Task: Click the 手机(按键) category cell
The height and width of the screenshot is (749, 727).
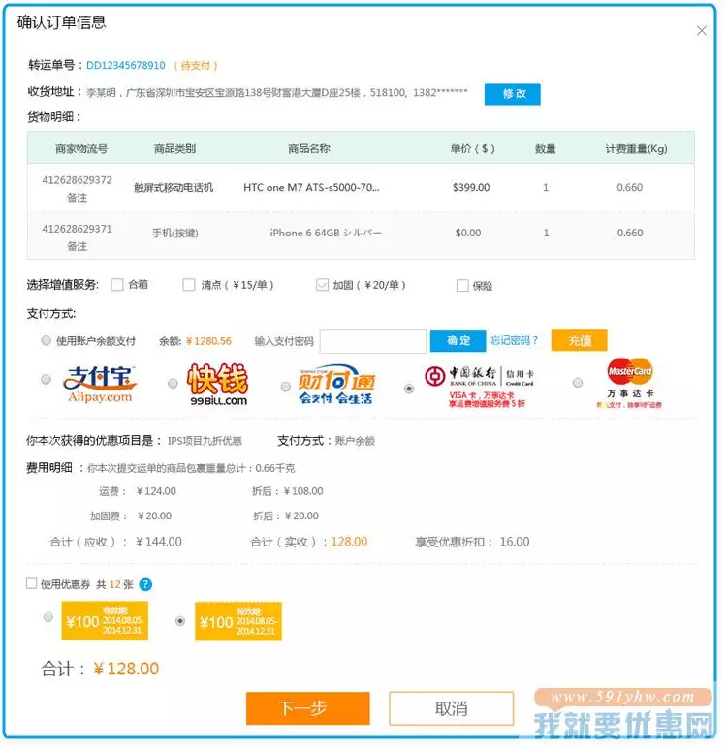Action: (174, 233)
